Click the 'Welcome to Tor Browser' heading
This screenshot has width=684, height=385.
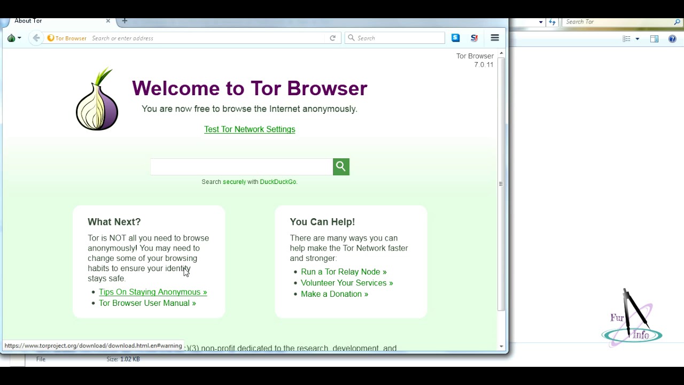(250, 88)
